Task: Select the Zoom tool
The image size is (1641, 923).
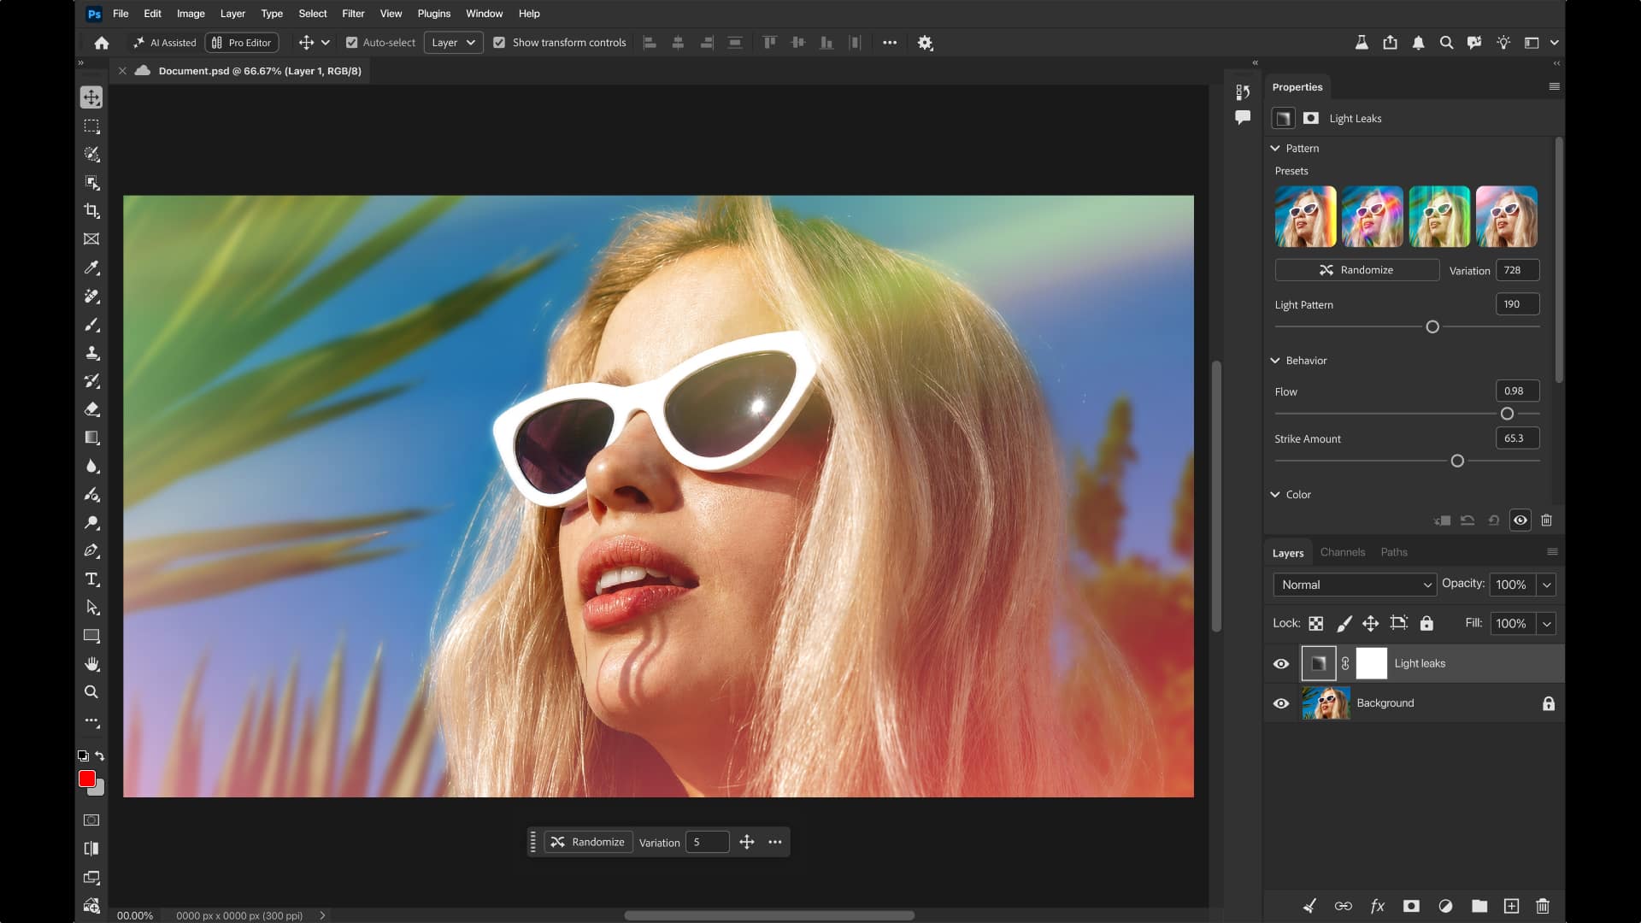Action: tap(91, 692)
